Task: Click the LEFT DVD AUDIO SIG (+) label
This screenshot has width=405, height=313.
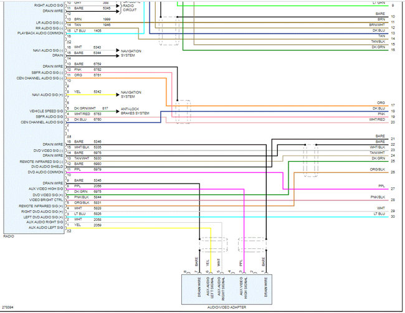Action: [x=43, y=217]
